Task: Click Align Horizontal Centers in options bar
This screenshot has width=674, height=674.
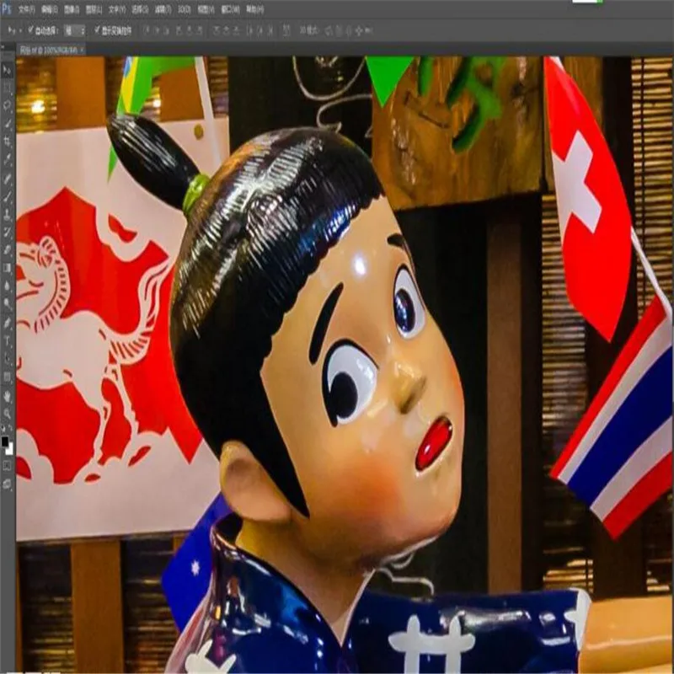Action: tap(190, 30)
